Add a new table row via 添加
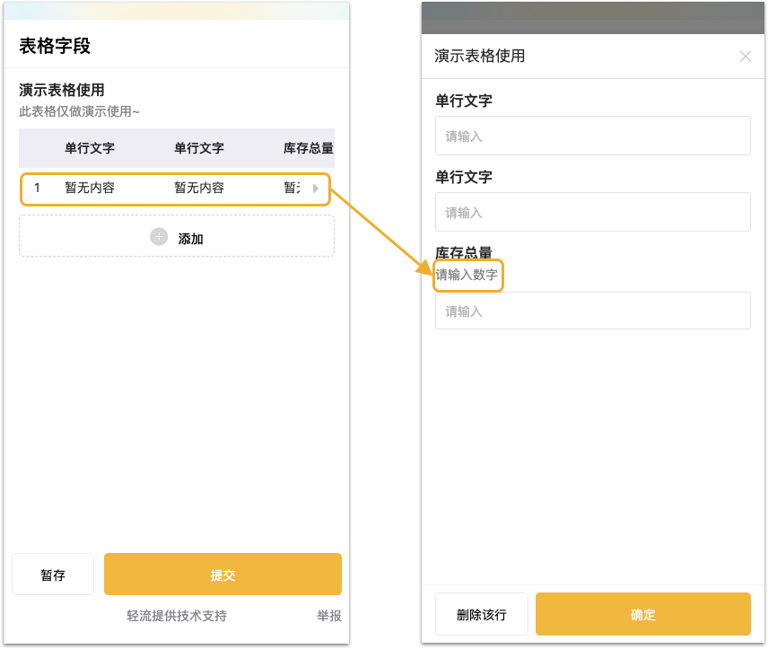768x649 pixels. point(177,236)
